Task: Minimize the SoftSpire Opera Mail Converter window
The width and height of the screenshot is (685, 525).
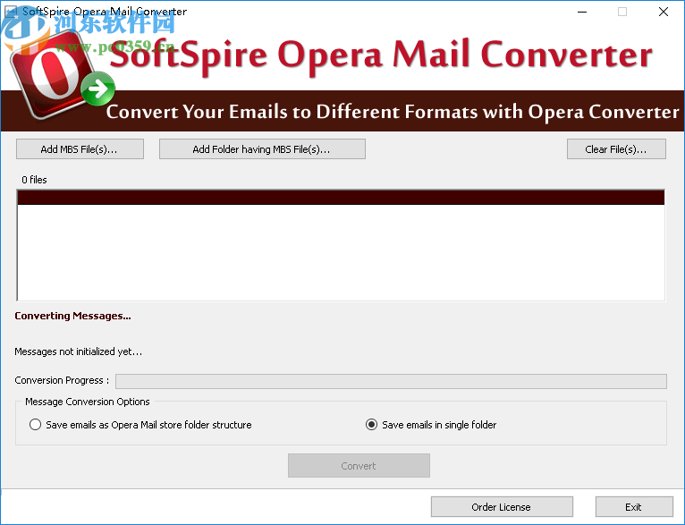Action: (x=582, y=12)
